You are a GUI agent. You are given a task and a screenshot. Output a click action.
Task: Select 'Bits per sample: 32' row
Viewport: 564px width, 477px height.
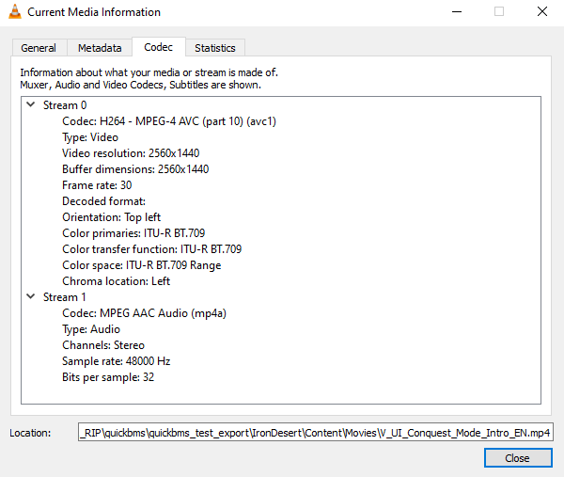pyautogui.click(x=108, y=377)
